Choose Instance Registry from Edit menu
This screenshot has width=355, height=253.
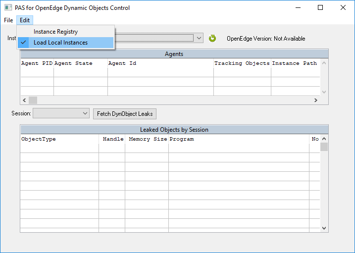click(x=65, y=32)
